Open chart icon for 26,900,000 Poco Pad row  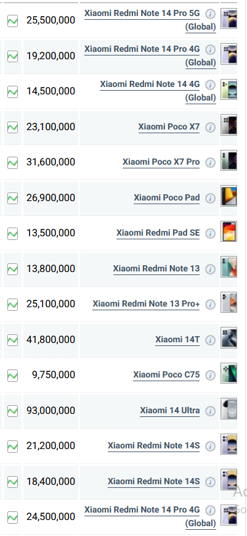(12, 198)
